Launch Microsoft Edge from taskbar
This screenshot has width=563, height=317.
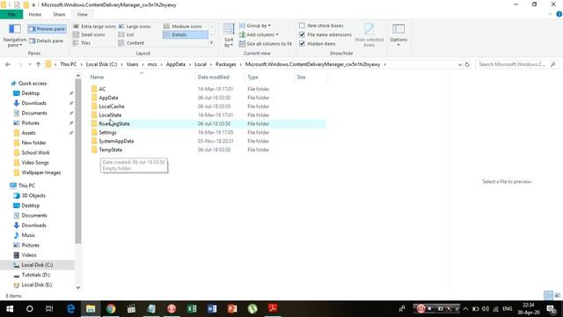tap(70, 309)
